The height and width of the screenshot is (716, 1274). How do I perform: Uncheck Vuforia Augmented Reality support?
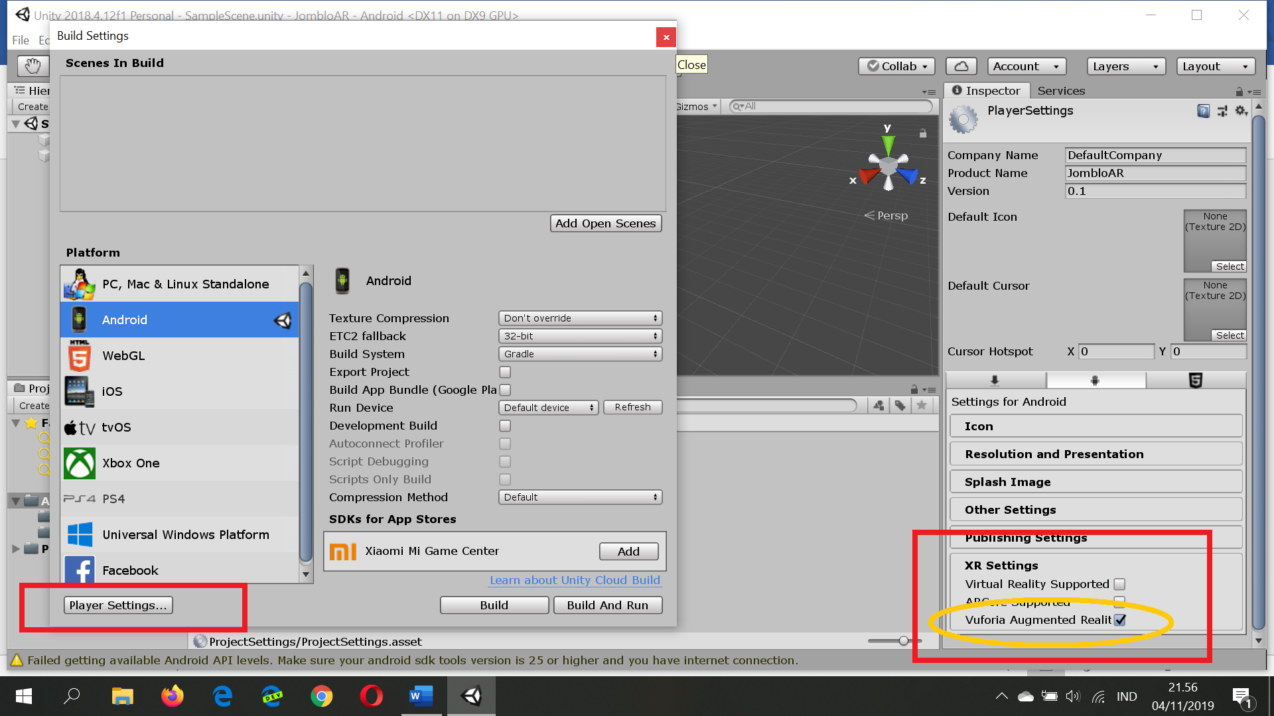coord(1120,620)
